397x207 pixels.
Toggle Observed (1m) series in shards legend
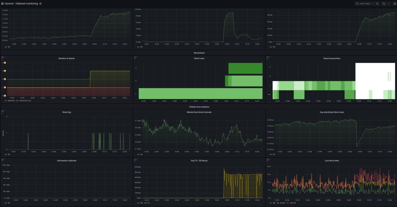(x=25, y=101)
